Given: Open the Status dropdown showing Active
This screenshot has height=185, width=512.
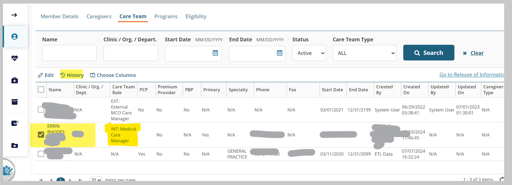Looking at the screenshot, I should [309, 53].
